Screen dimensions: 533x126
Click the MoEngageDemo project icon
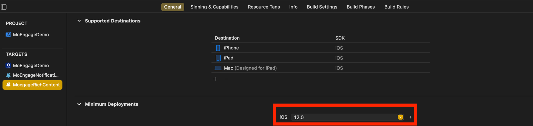click(8, 35)
